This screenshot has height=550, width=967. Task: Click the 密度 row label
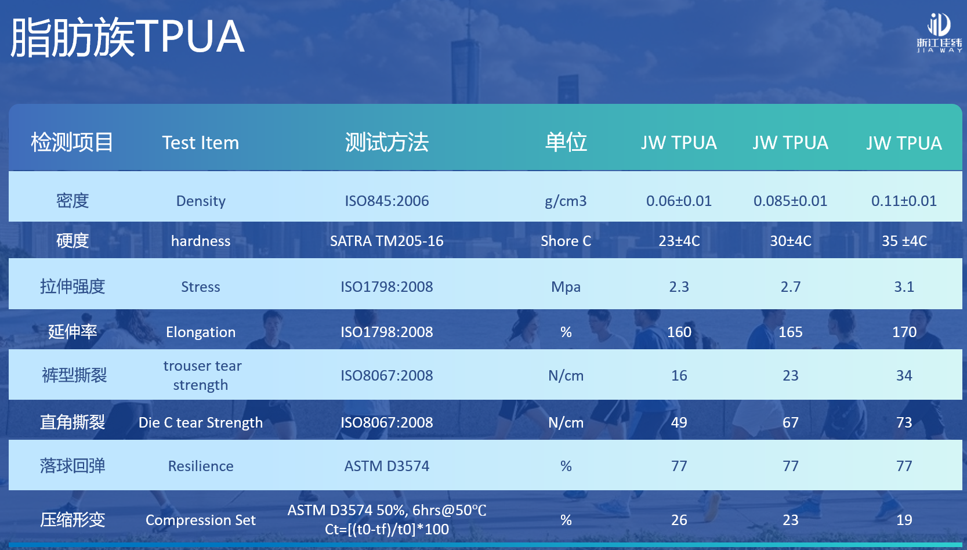pos(73,201)
